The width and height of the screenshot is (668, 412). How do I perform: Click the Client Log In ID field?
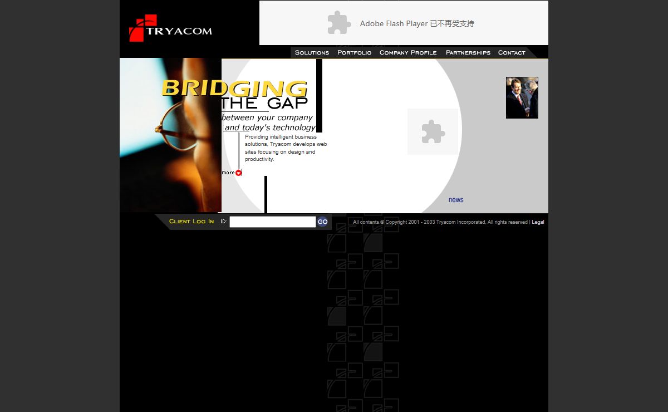click(273, 222)
